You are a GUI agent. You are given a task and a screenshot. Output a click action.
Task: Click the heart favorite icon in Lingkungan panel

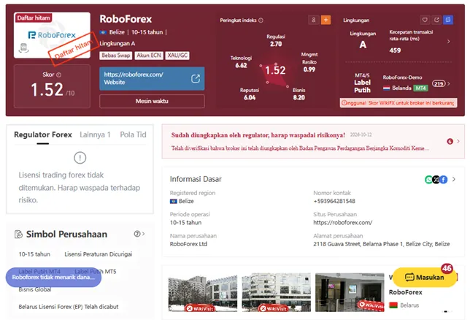point(425,20)
